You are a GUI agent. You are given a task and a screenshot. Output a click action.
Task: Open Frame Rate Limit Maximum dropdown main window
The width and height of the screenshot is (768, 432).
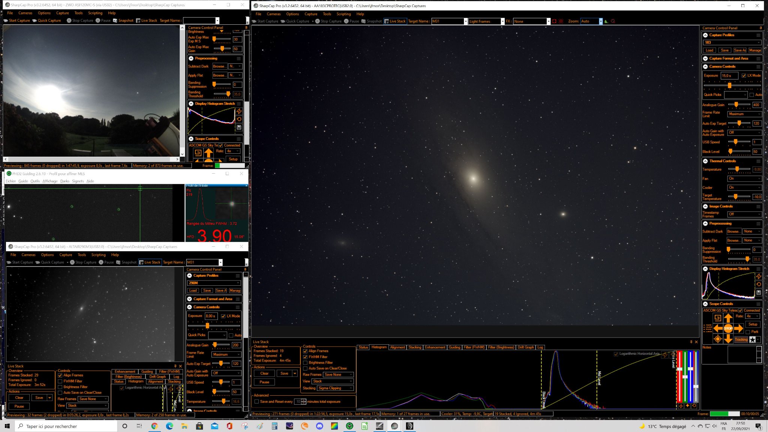click(744, 114)
